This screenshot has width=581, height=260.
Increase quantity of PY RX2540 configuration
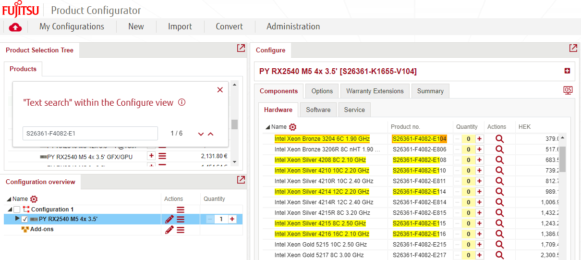tap(232, 219)
